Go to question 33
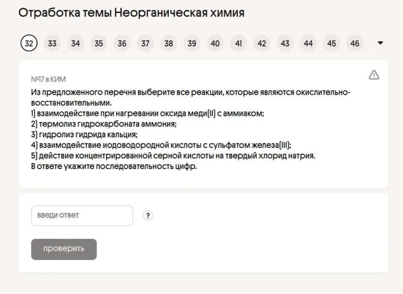This screenshot has height=294, width=403. tap(52, 43)
